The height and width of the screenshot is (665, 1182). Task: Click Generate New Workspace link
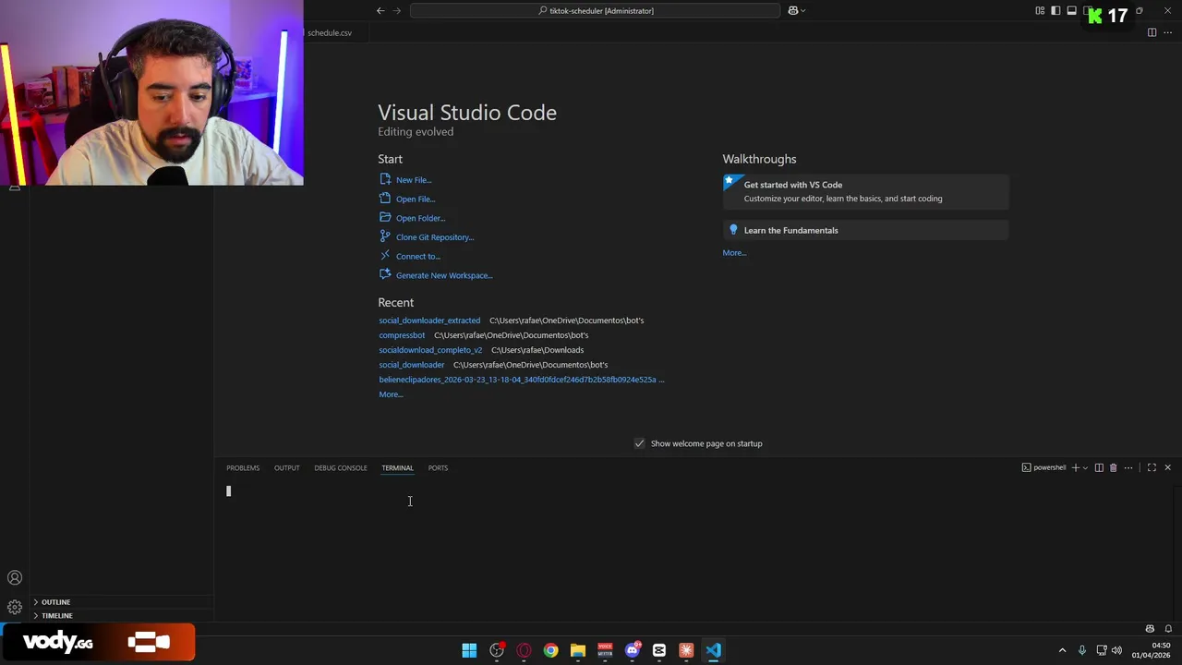444,275
